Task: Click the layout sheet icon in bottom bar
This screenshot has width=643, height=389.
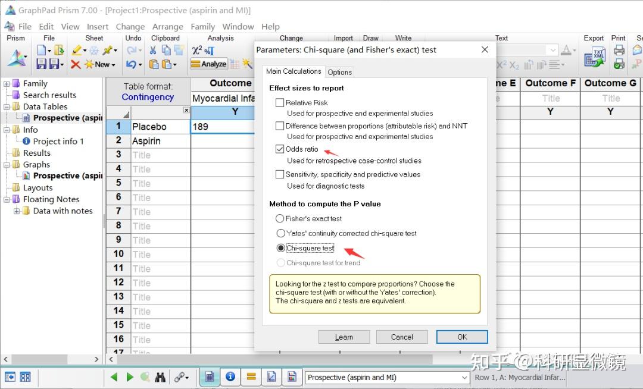Action: click(292, 377)
